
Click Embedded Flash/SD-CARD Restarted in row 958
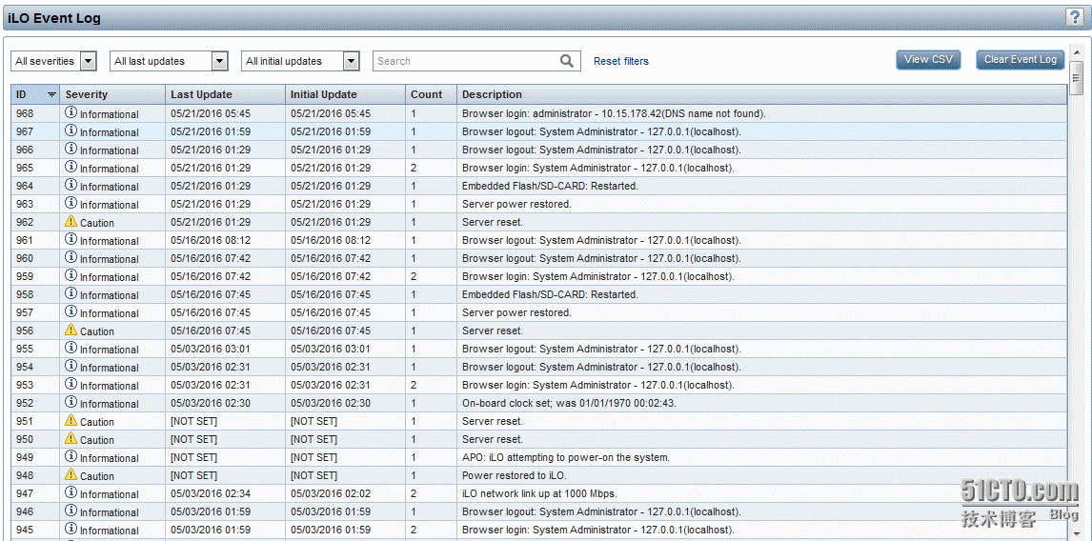550,294
